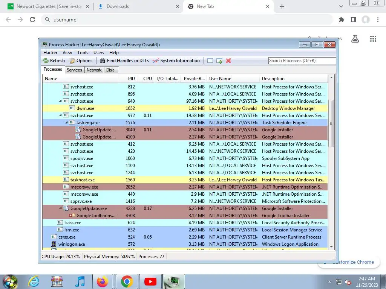Image resolution: width=386 pixels, height=289 pixels.
Task: Open Firefox from the taskbar
Action: [x=103, y=281]
